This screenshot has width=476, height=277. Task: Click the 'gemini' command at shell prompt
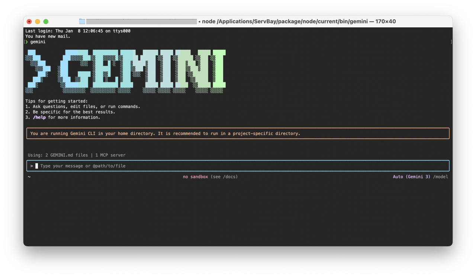point(38,42)
